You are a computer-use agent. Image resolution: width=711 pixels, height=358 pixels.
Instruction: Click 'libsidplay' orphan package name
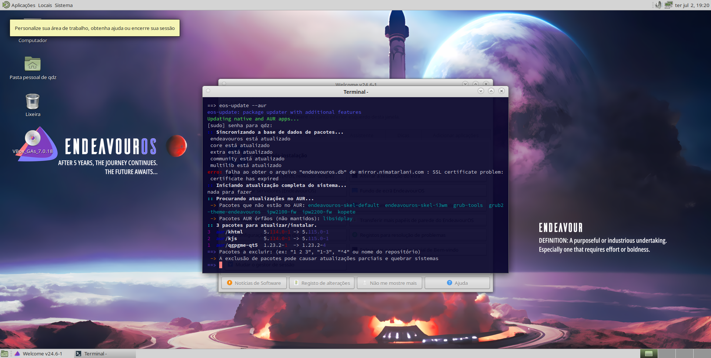click(x=338, y=219)
